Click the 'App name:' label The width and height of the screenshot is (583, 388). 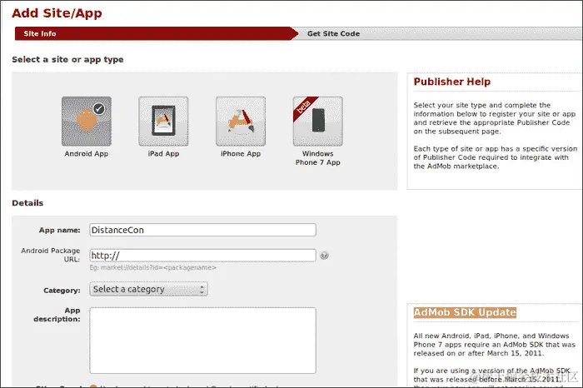(x=59, y=230)
